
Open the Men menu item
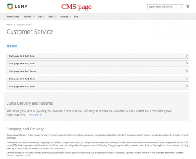pyautogui.click(x=40, y=17)
